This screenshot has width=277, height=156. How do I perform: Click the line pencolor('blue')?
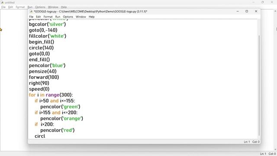[x=47, y=65]
